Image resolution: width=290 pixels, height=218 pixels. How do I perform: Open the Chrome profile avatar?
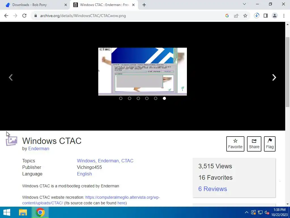pyautogui.click(x=275, y=16)
